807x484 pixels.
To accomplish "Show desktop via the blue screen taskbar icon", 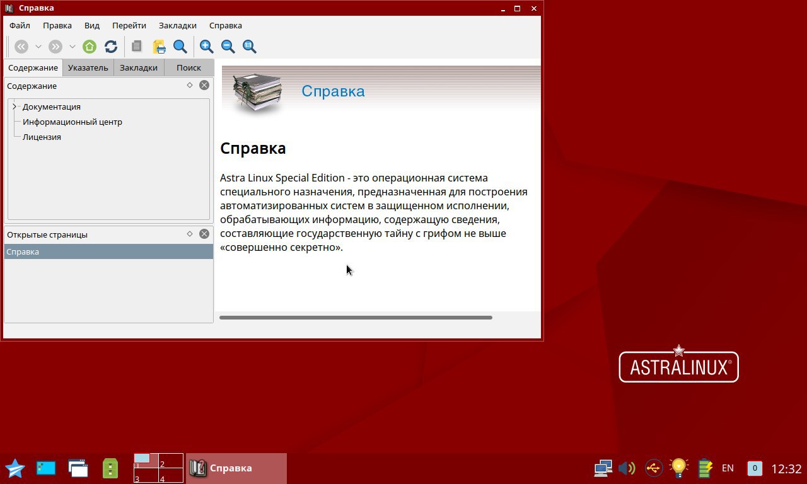I will (x=46, y=468).
